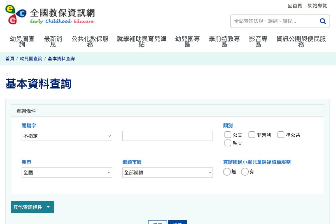
Task: Open the 縣市 dropdown
Action: tap(67, 172)
